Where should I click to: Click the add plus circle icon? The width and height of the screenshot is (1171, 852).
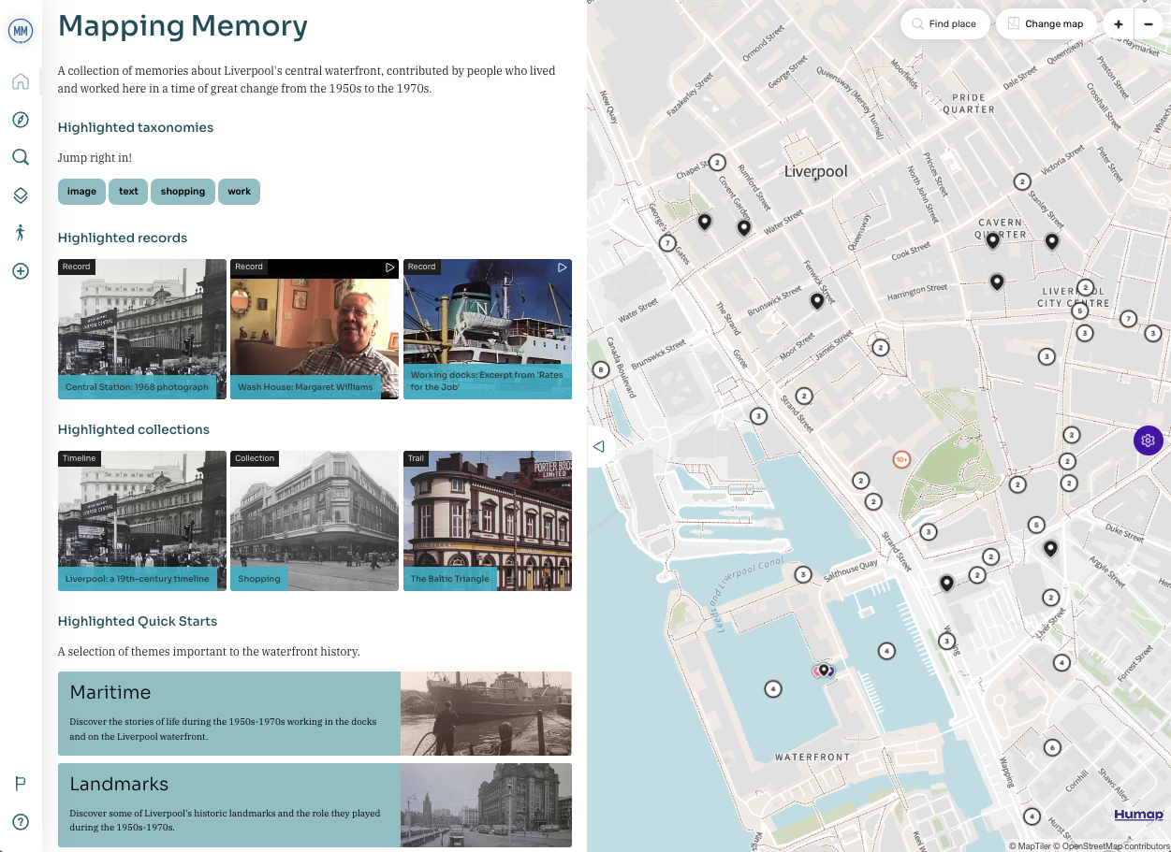coord(21,271)
